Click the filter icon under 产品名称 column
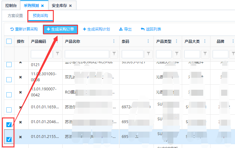This screenshot has height=148, width=235. (114, 54)
